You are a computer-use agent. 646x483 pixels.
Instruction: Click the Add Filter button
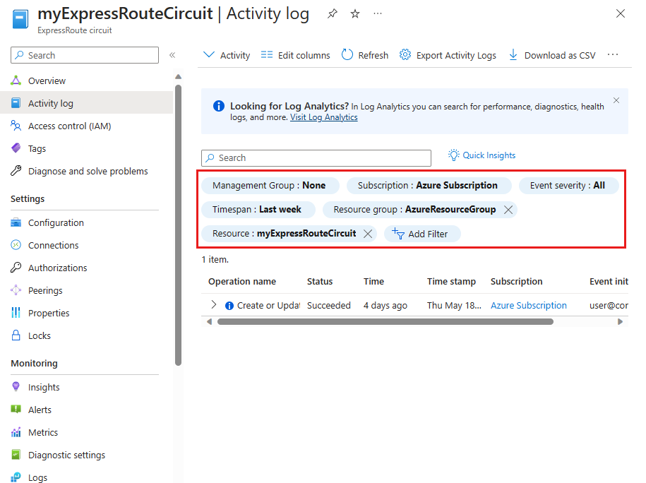[421, 234]
